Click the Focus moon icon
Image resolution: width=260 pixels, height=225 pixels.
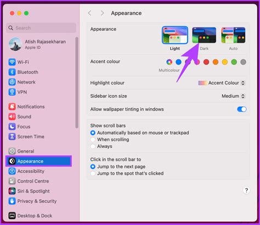tap(12, 127)
